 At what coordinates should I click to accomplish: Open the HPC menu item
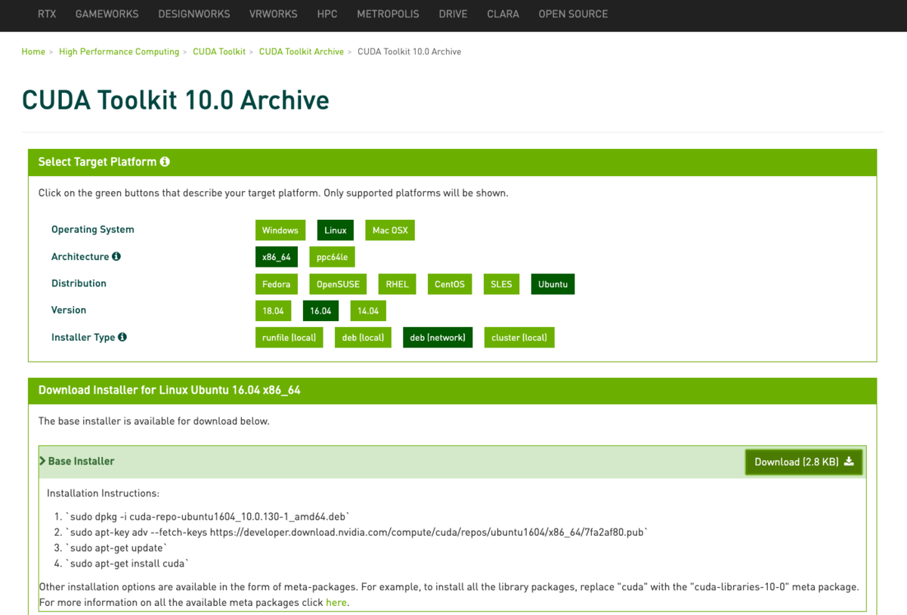(x=327, y=14)
